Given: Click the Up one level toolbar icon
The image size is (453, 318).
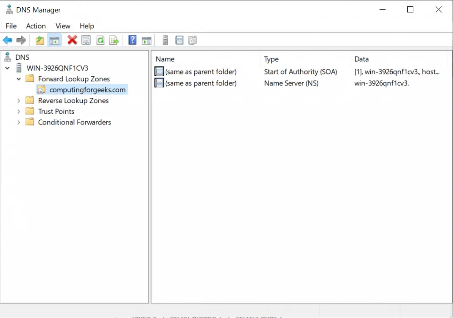Looking at the screenshot, I should [39, 40].
